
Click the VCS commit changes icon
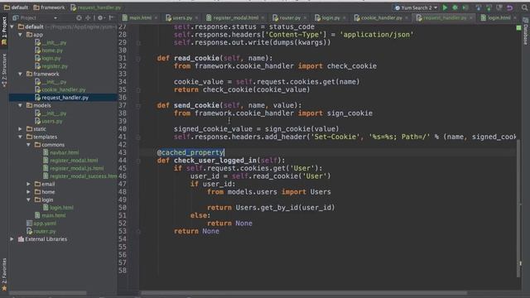click(489, 7)
